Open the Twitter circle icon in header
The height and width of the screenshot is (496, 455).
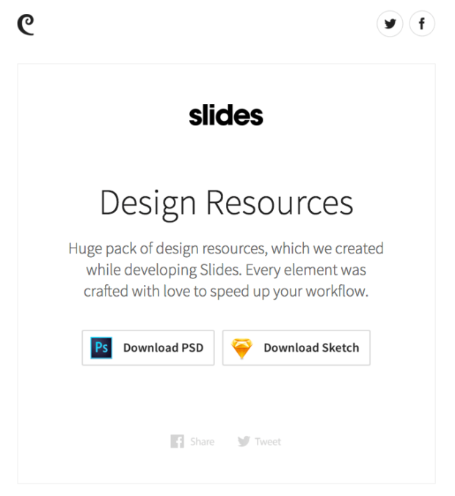pyautogui.click(x=390, y=23)
